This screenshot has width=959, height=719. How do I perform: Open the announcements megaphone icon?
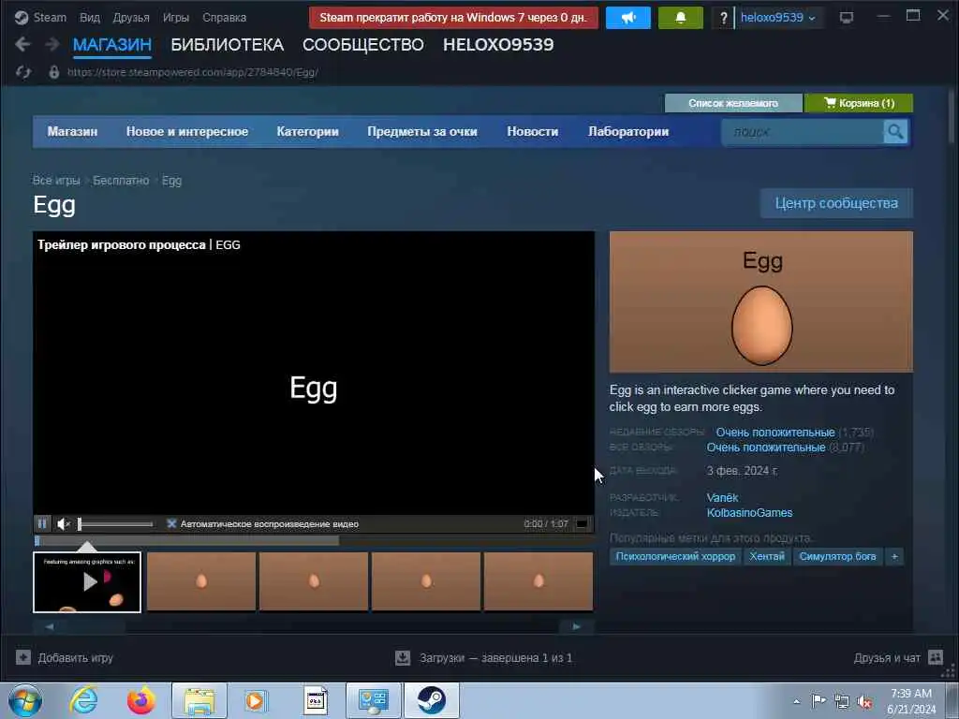click(628, 18)
